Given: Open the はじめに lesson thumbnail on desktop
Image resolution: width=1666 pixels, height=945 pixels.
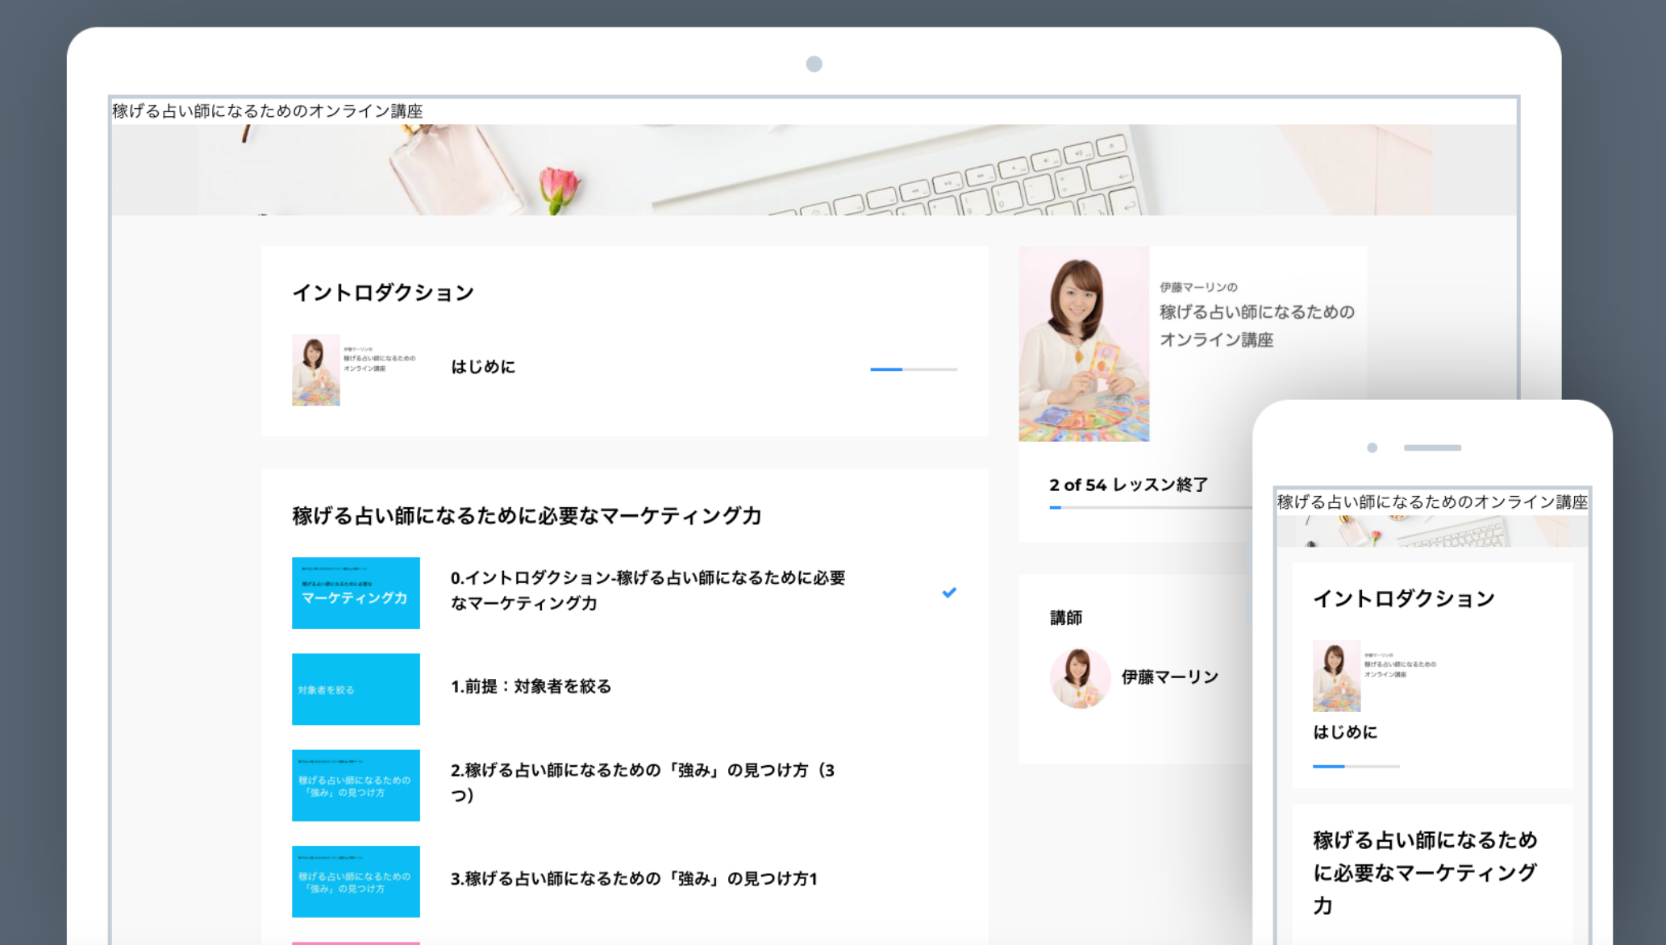Looking at the screenshot, I should coord(316,369).
